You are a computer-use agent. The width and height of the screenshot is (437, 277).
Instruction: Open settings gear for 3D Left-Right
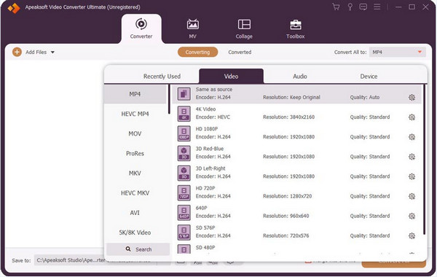click(x=412, y=176)
